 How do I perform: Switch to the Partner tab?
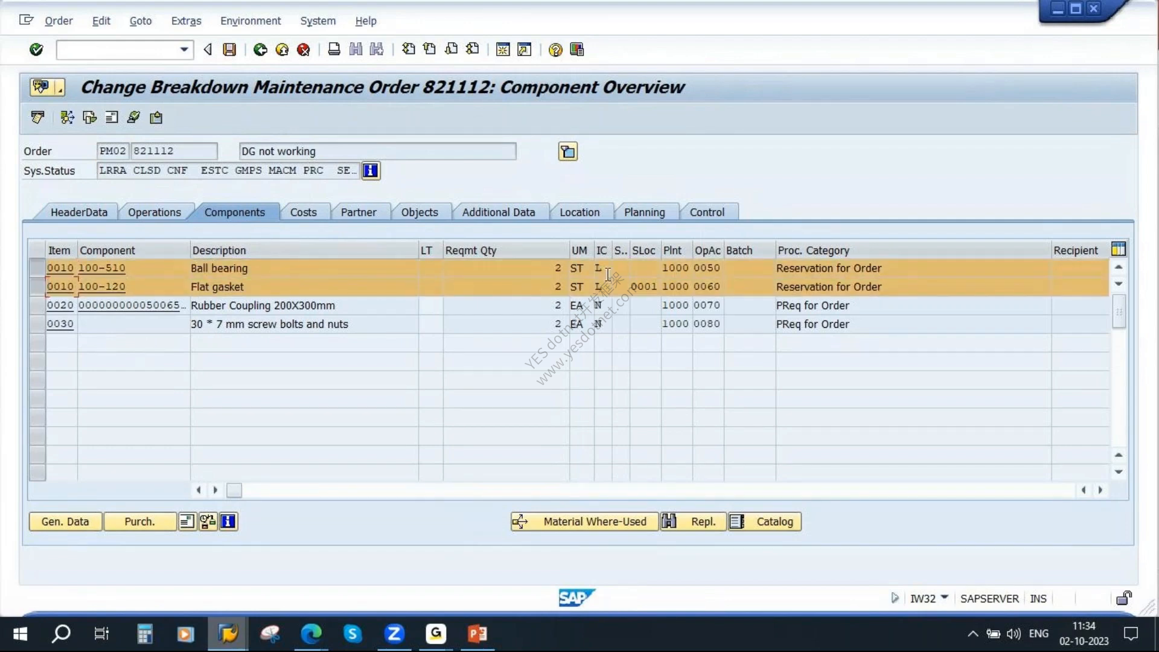coord(359,213)
